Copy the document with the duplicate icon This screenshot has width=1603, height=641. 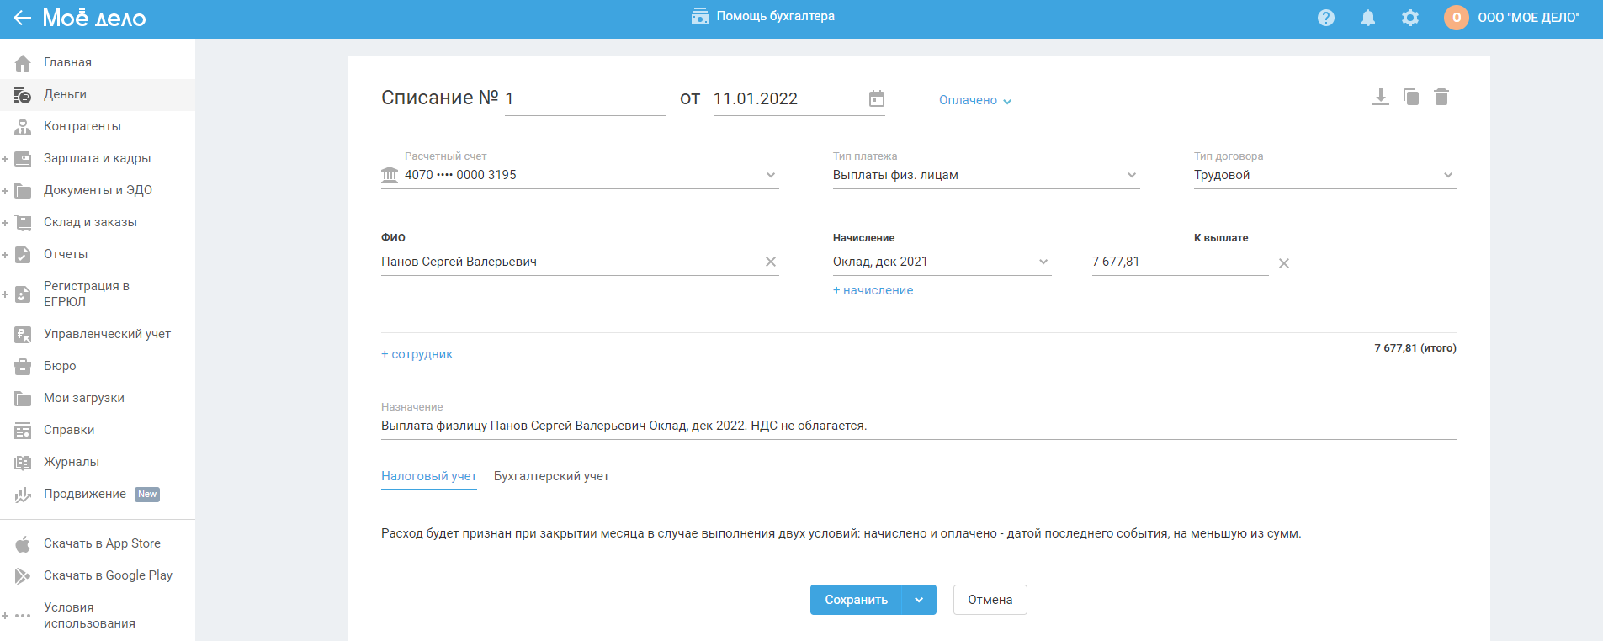pyautogui.click(x=1411, y=97)
